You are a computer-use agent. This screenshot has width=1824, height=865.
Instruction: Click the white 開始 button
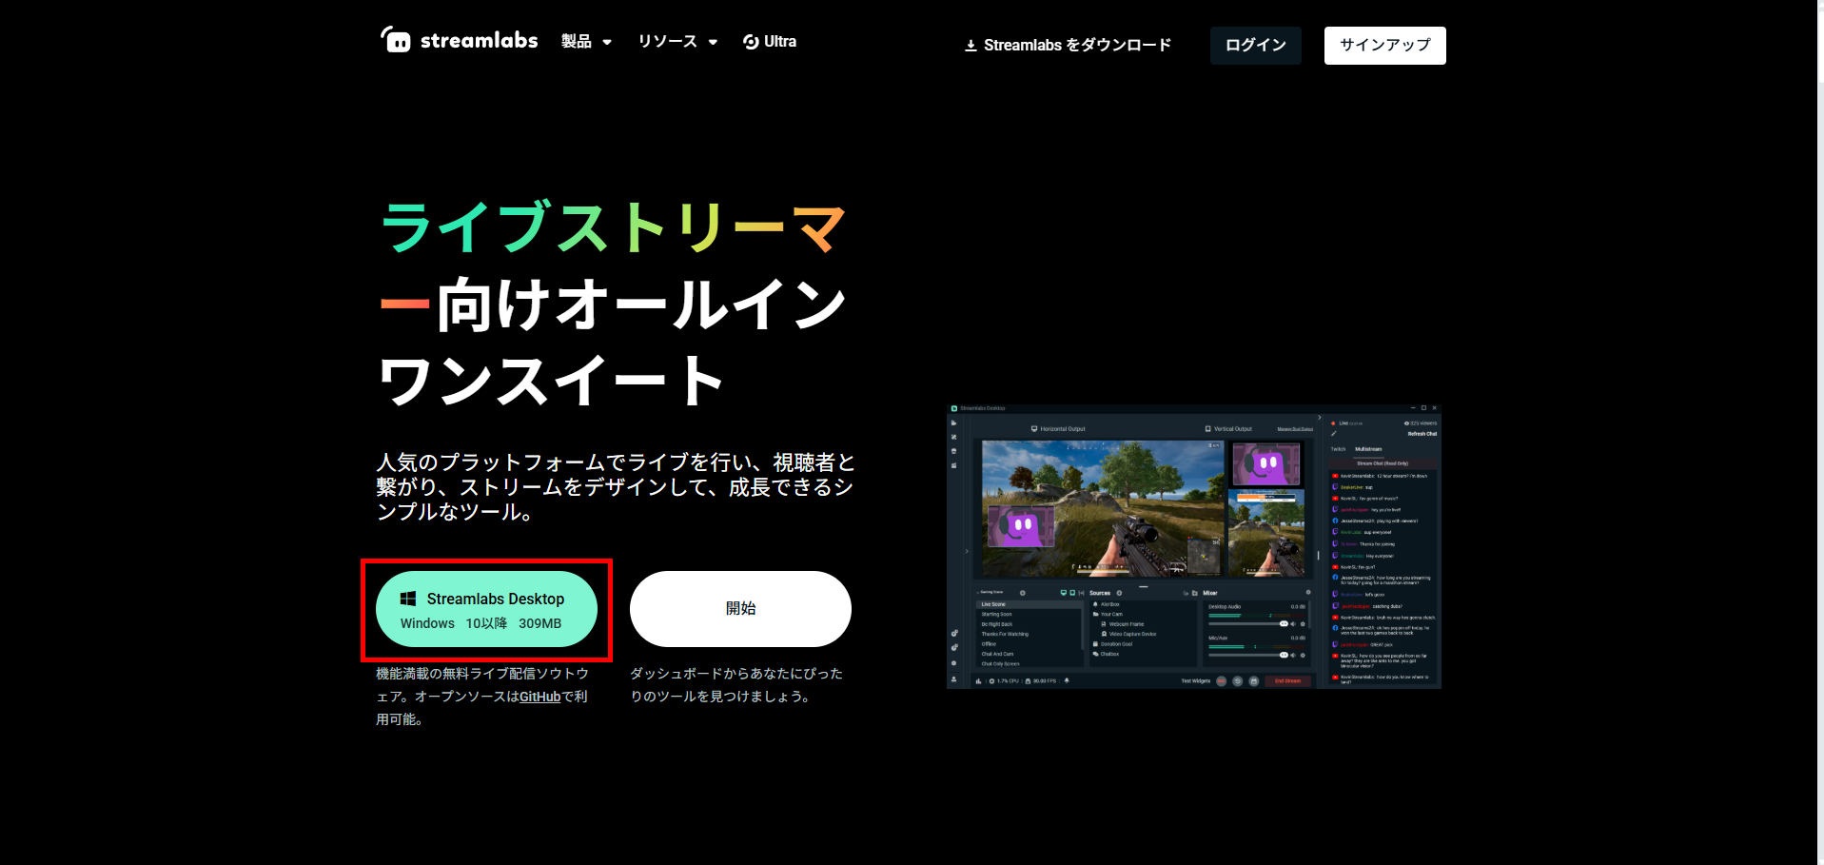pos(740,609)
